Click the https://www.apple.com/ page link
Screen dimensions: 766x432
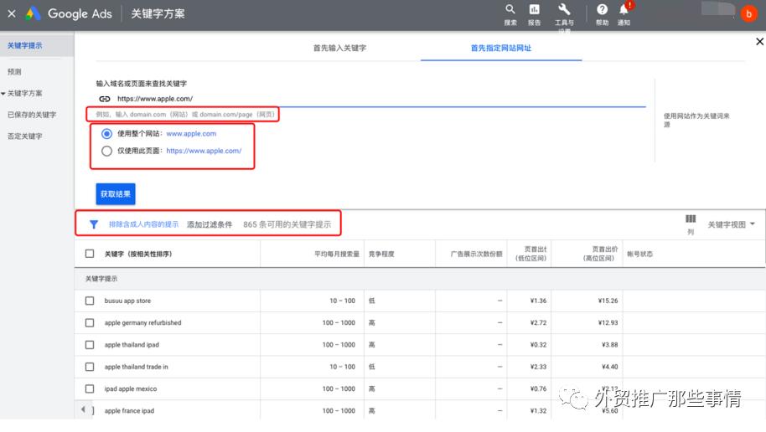pyautogui.click(x=204, y=151)
